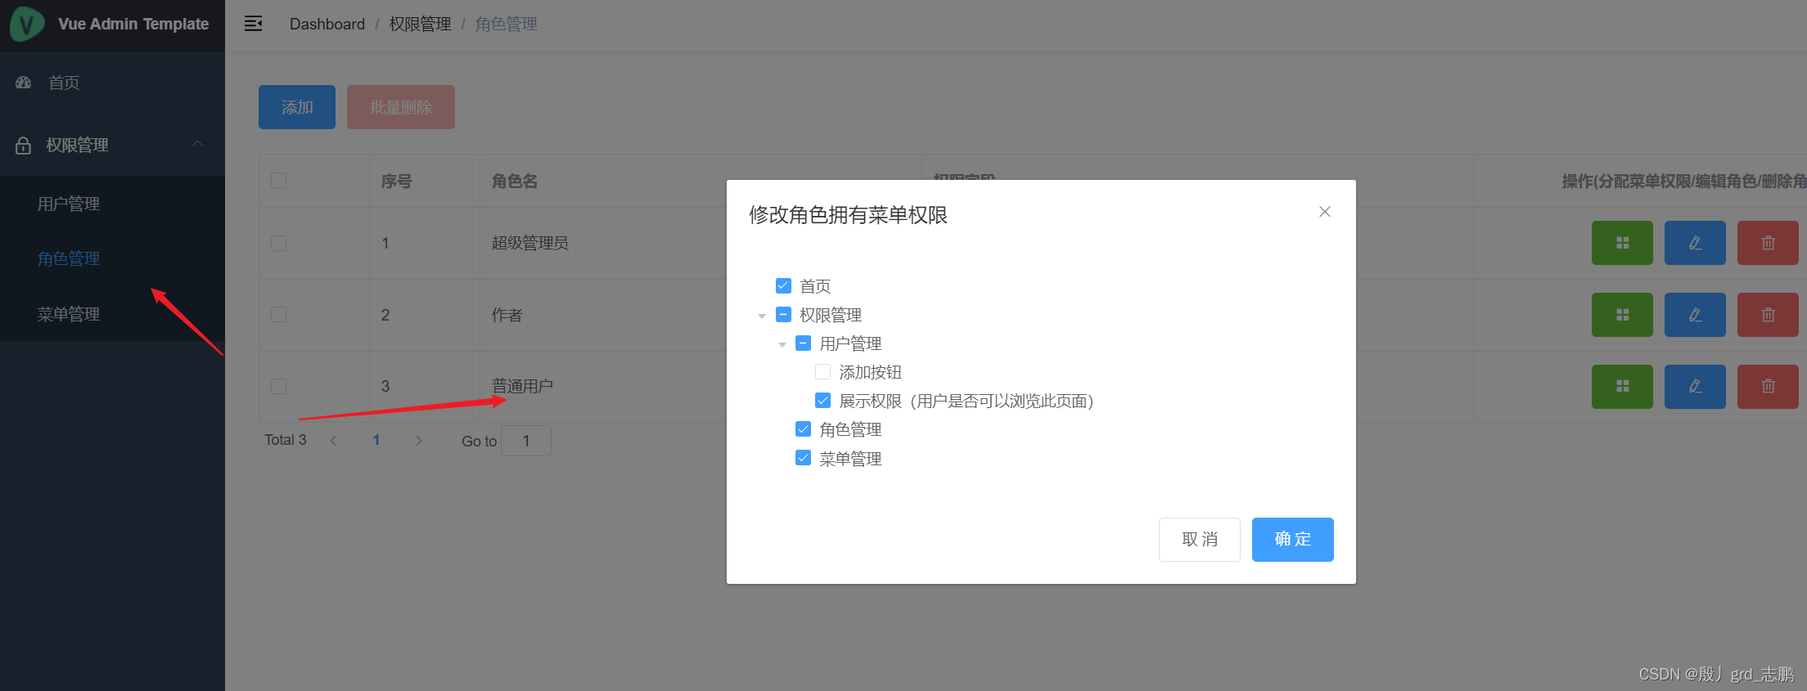Collapse the 权限管理 sidebar submenu chevron
This screenshot has height=691, width=1807.
197,144
